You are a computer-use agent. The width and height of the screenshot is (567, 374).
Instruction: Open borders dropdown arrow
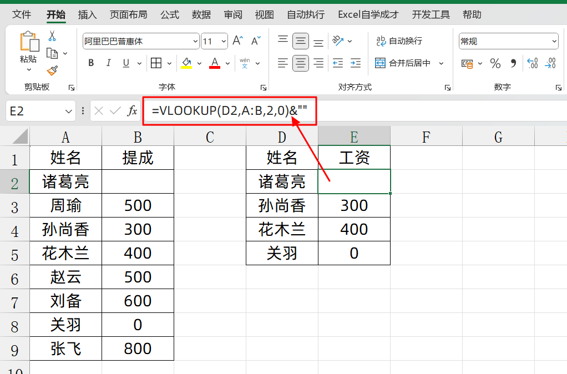coord(169,63)
